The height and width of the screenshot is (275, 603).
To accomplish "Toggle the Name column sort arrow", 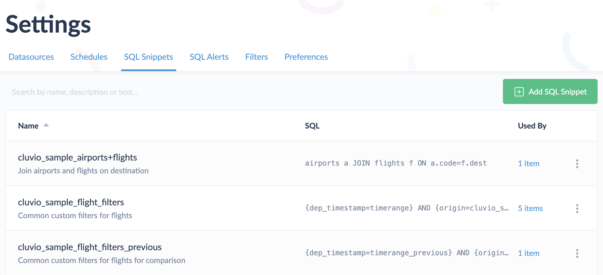I will 46,125.
